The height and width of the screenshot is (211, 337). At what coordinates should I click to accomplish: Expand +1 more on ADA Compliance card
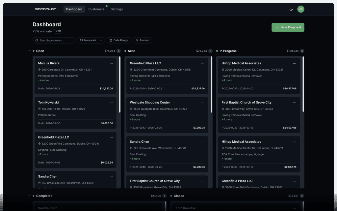227,159
